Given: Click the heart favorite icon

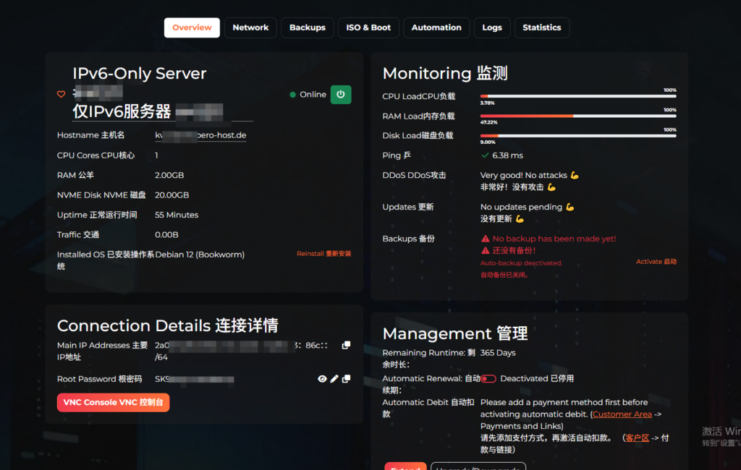Looking at the screenshot, I should point(62,94).
